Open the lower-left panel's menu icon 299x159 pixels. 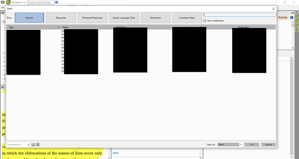[3, 88]
